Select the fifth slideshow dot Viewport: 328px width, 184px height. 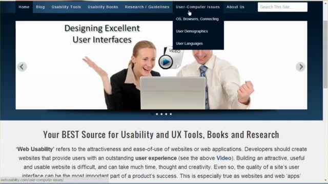[171, 114]
